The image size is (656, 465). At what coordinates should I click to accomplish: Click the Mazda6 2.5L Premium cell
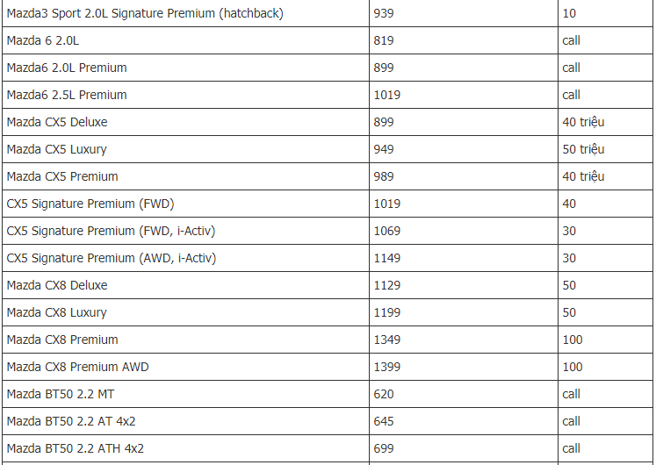click(x=186, y=95)
